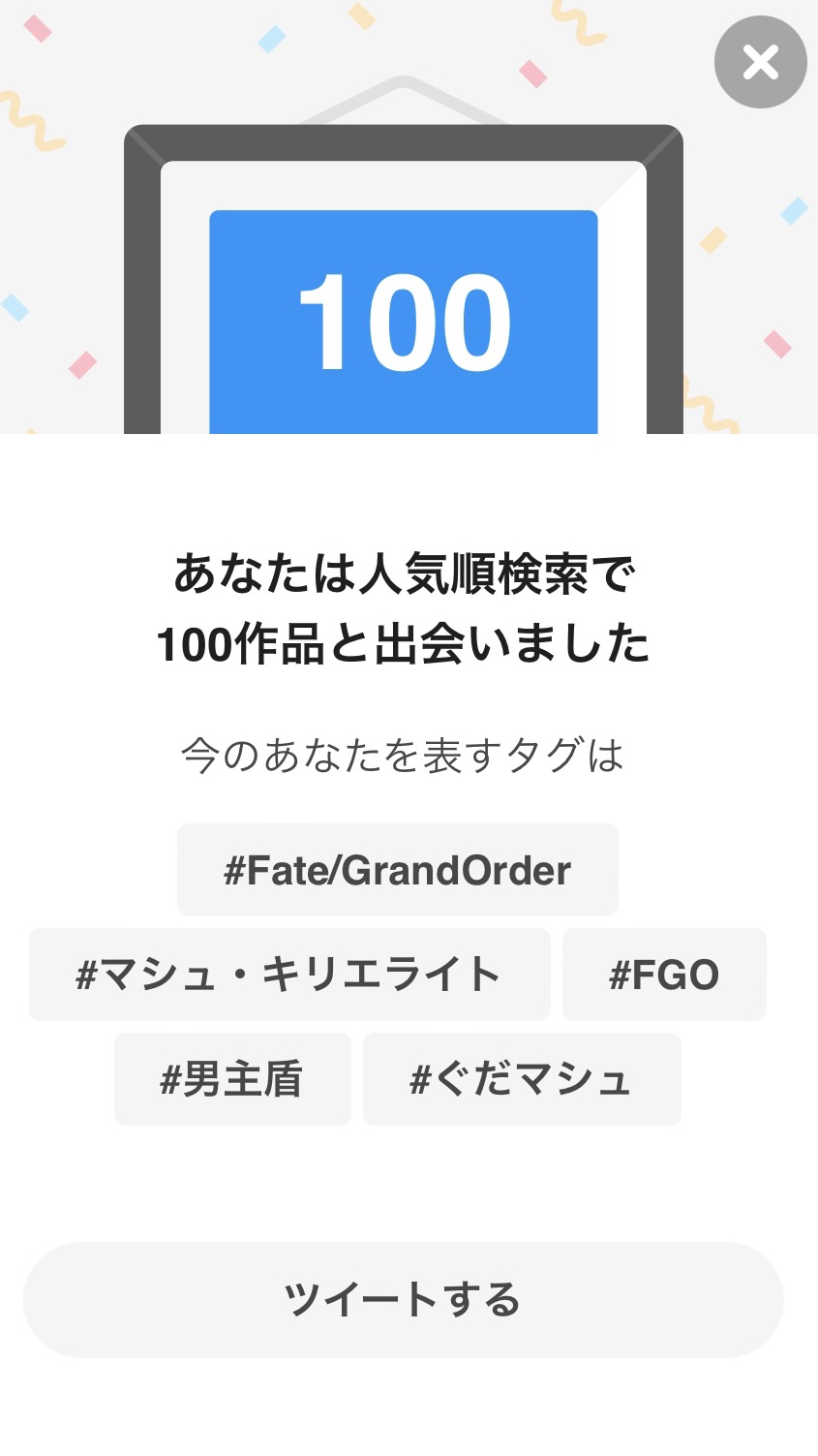Open the #マシュ・キリエライト tag

coord(288,975)
